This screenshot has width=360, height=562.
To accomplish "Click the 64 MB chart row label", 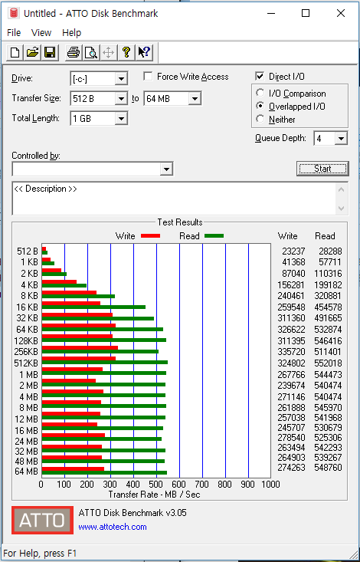I will pyautogui.click(x=27, y=471).
